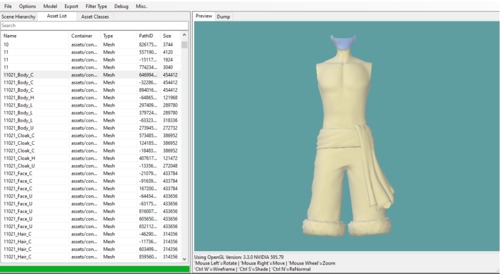
Task: Click the scroll up arrow of asset list
Action: coord(184,35)
